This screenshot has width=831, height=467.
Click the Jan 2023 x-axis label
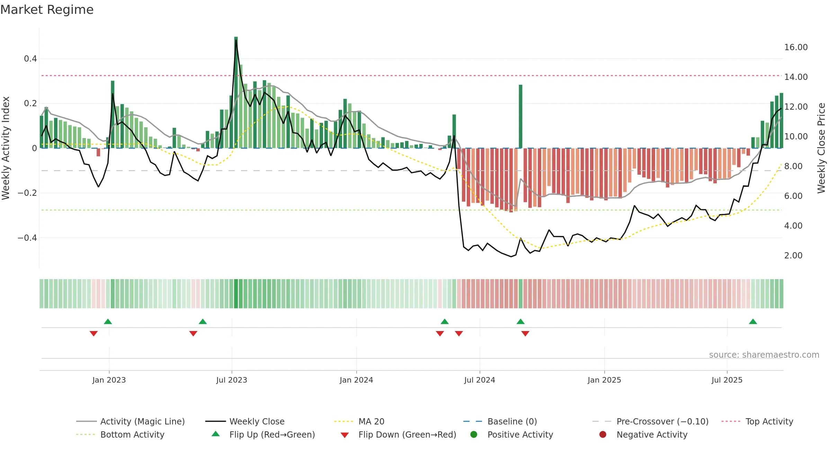click(x=109, y=380)
